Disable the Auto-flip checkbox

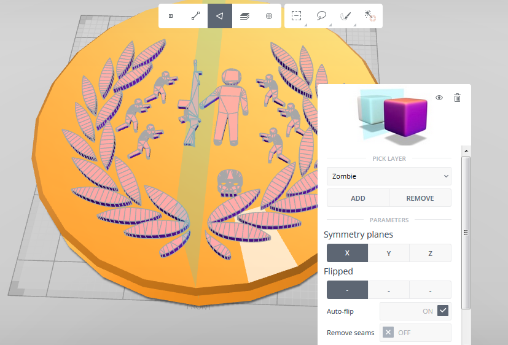pyautogui.click(x=443, y=311)
